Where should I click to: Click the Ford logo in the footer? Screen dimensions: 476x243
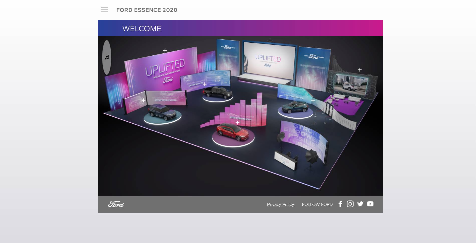pos(116,204)
